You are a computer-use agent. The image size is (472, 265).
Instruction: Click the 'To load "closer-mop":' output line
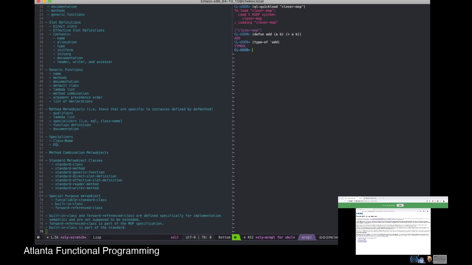coord(255,11)
